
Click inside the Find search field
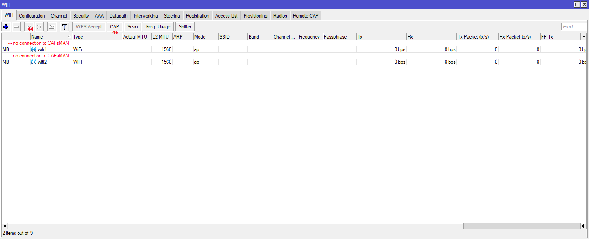pyautogui.click(x=574, y=27)
